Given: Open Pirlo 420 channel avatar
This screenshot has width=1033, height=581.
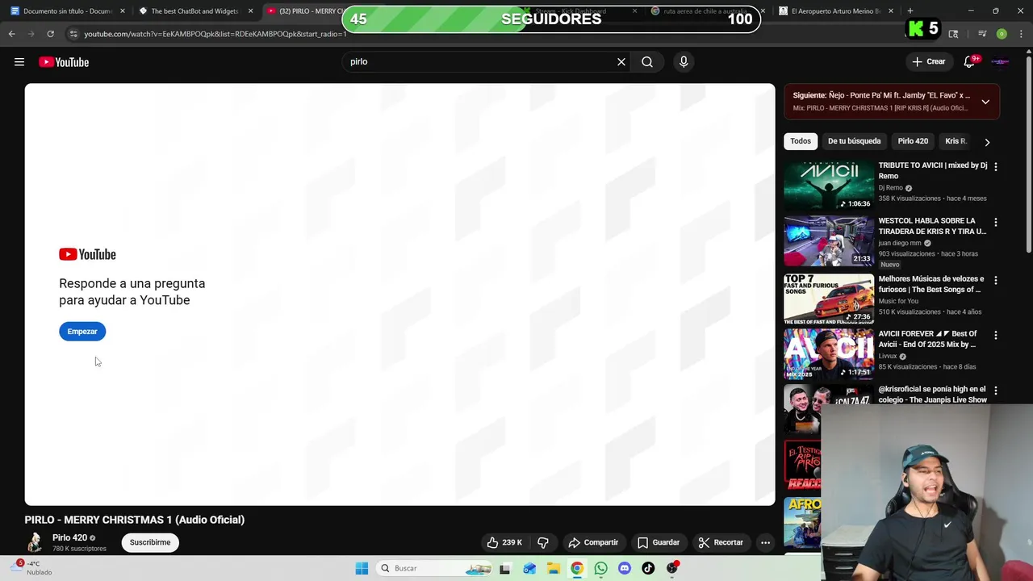Looking at the screenshot, I should (x=35, y=542).
